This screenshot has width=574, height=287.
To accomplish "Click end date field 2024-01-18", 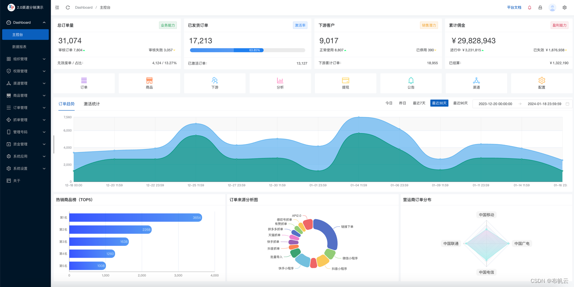I will (x=544, y=104).
